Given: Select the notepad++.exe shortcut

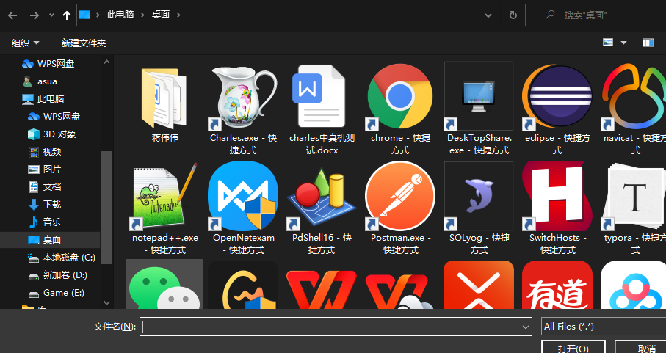Looking at the screenshot, I should pos(164,197).
